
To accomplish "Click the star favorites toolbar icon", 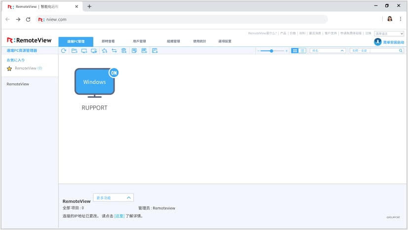I will pos(105,51).
